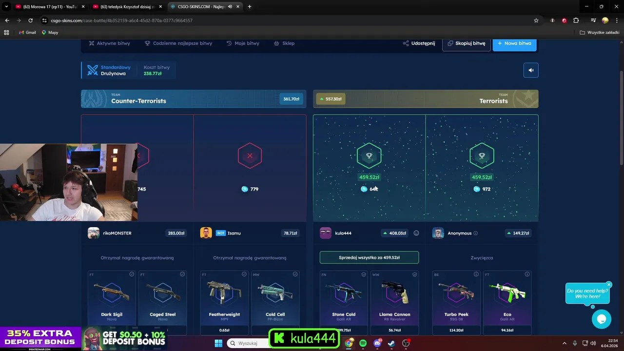Click the Cold Cell PP-Bizon skin card
The image size is (624, 351).
[275, 302]
